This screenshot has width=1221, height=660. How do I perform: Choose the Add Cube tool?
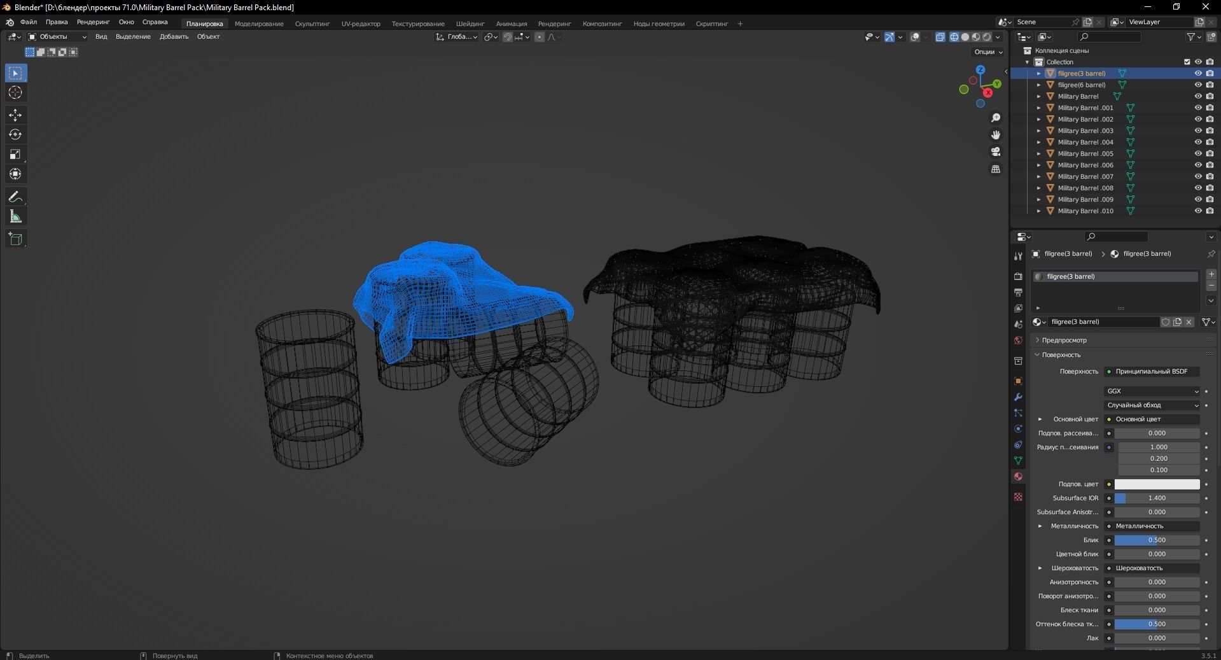pyautogui.click(x=15, y=239)
